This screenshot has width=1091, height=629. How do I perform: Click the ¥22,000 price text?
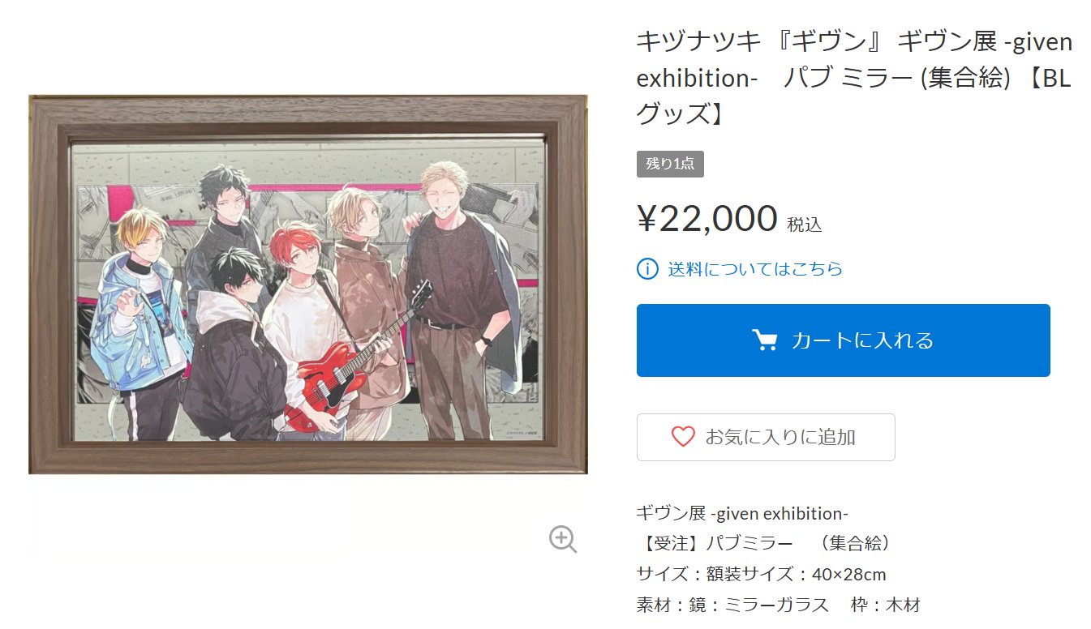707,218
